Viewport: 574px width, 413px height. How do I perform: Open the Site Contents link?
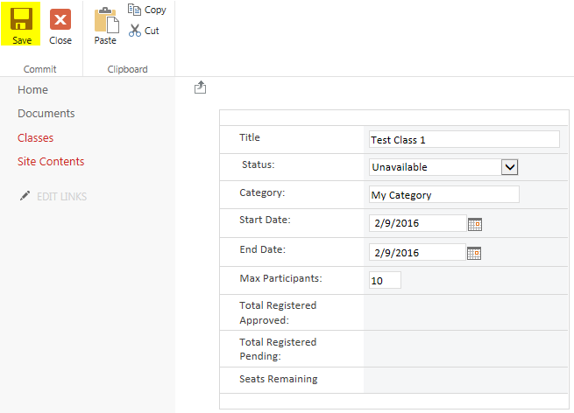click(x=51, y=162)
